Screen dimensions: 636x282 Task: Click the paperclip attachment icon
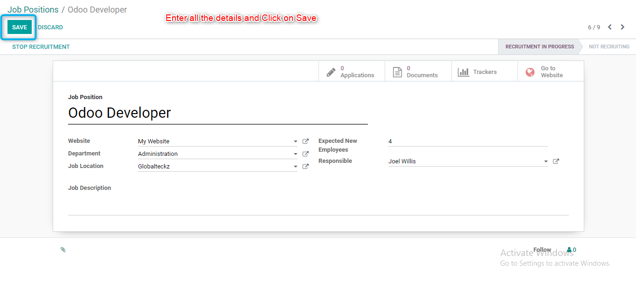tap(63, 250)
